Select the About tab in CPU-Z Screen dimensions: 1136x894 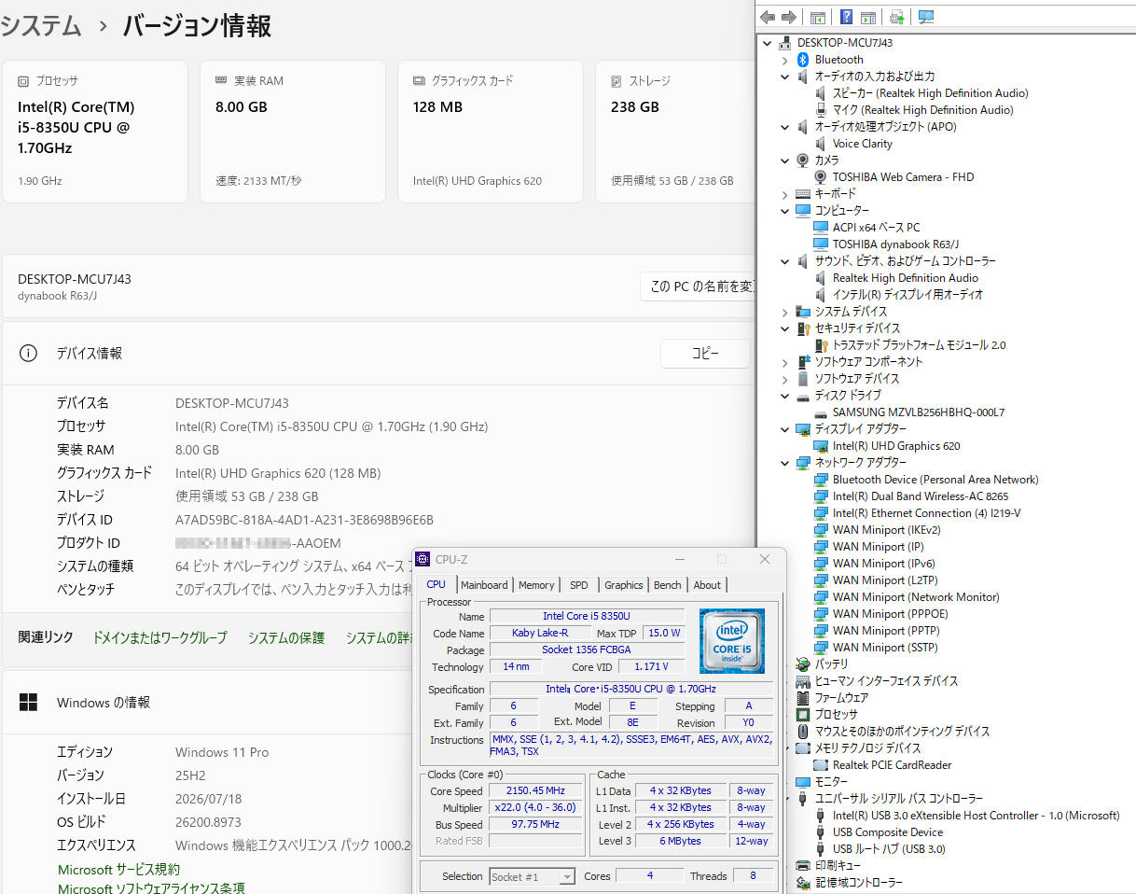pos(707,585)
